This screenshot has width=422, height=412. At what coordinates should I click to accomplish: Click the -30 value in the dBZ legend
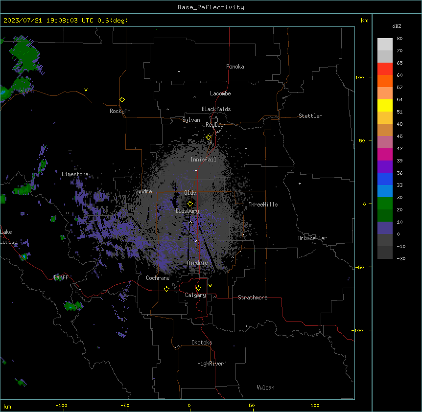pos(401,258)
